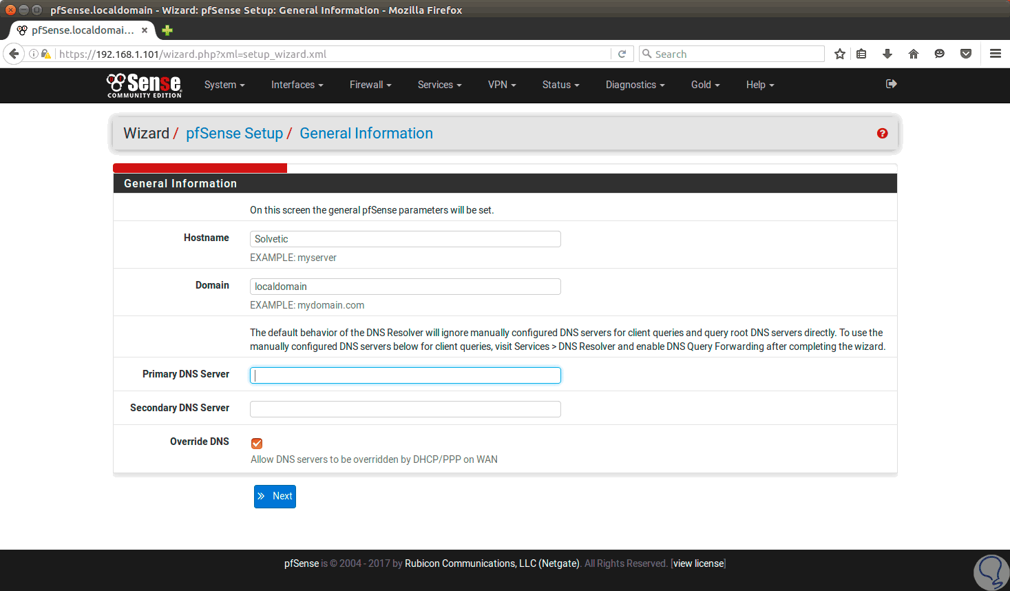The height and width of the screenshot is (591, 1010).
Task: Show site identity info icon in address bar
Action: click(x=33, y=54)
